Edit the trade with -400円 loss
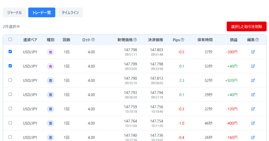Viewport: 269px width, 141px height. [253, 123]
